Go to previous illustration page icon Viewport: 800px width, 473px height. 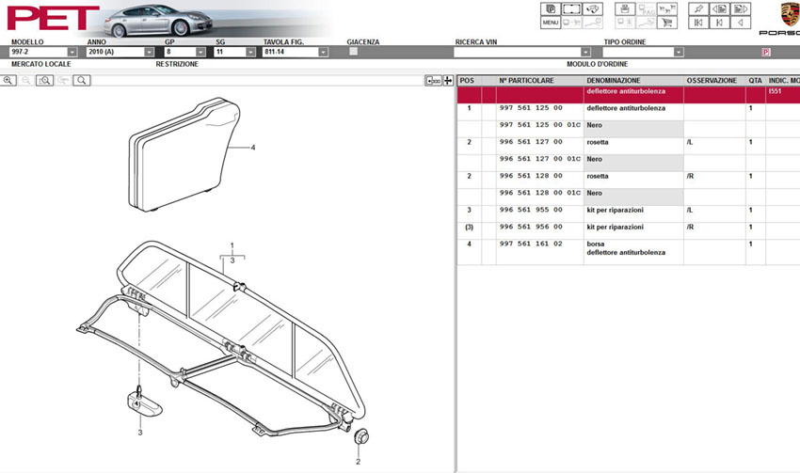(719, 9)
